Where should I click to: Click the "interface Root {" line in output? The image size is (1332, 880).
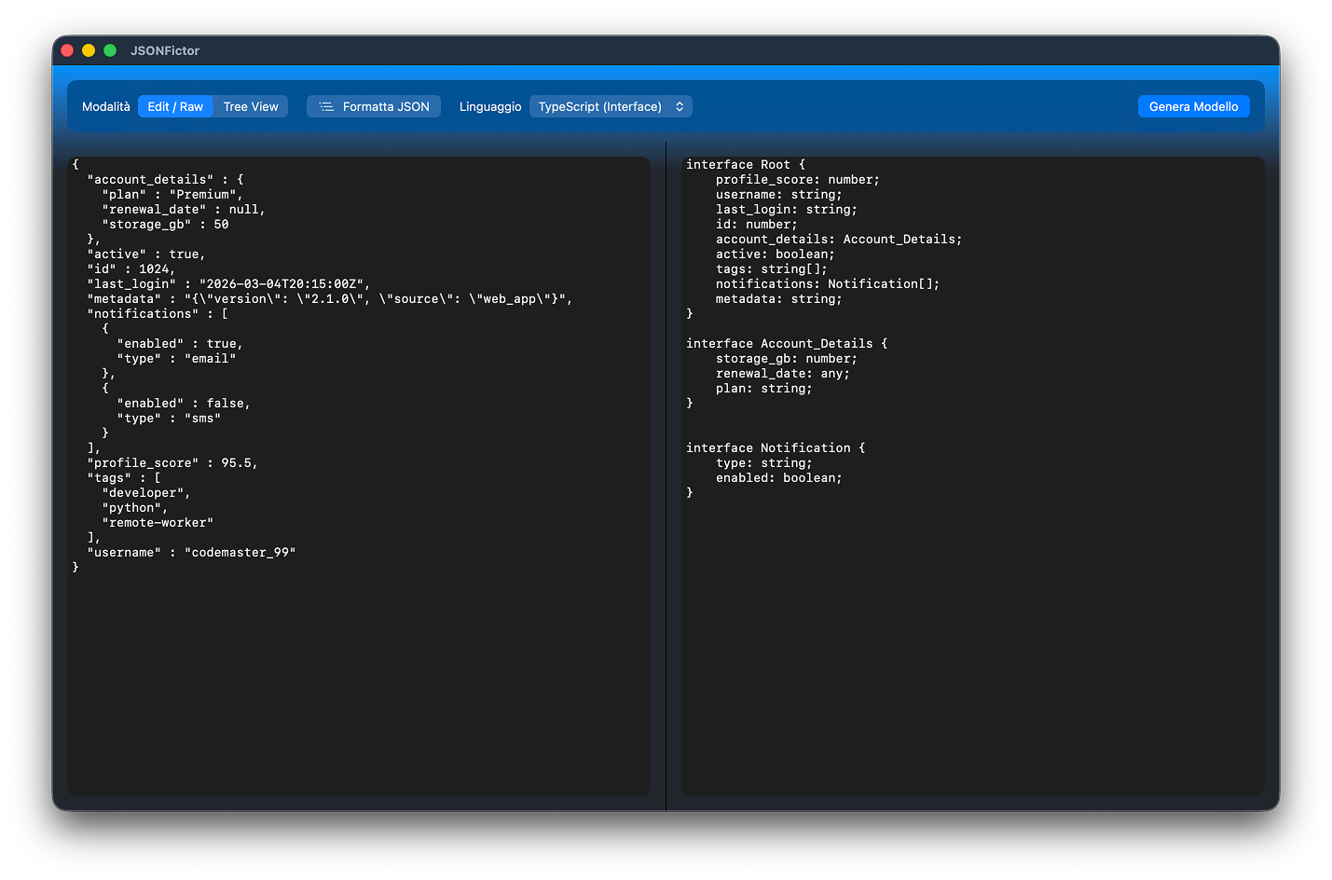tap(745, 165)
